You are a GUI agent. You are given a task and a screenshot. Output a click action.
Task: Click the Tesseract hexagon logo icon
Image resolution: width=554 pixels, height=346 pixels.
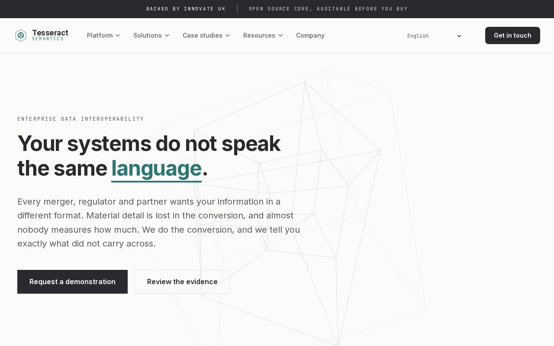click(x=21, y=35)
